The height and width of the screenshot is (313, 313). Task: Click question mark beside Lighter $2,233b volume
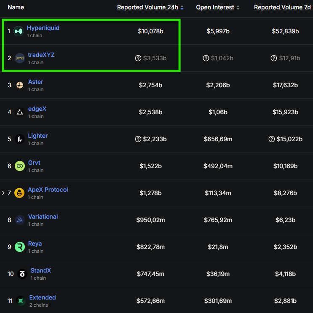pyautogui.click(x=138, y=139)
